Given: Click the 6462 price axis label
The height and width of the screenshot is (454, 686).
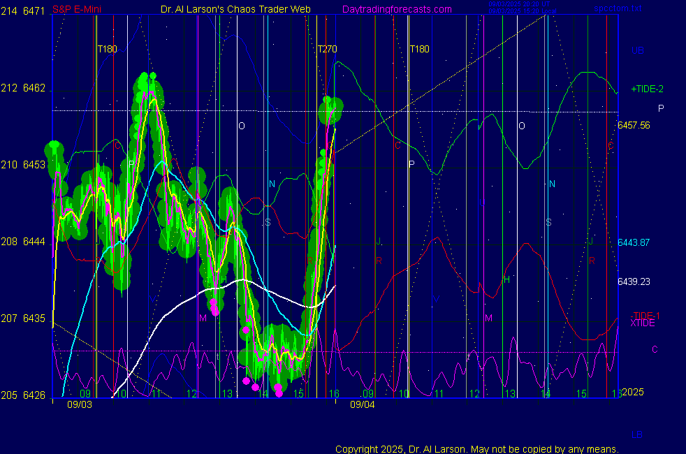Looking at the screenshot, I should (34, 88).
